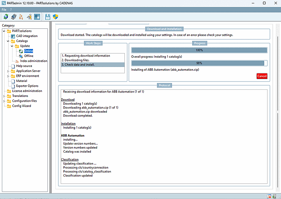
Task: Cancel the catalog installation
Action: [262, 76]
